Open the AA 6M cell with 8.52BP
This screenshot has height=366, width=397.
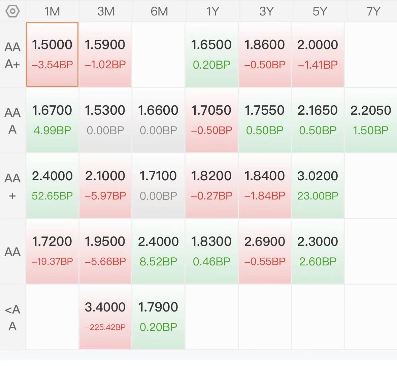tap(159, 251)
